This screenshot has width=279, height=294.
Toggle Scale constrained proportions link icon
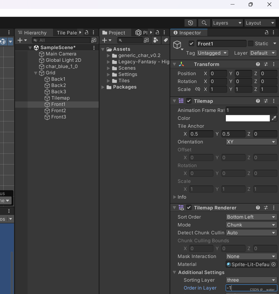(198, 89)
